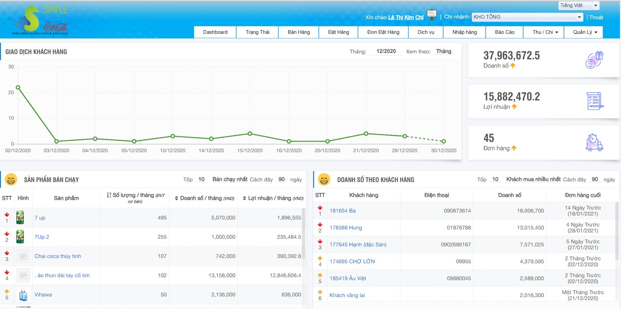Open the Báo Cáo tab
Viewport: 621px width, 309px height.
pos(505,32)
